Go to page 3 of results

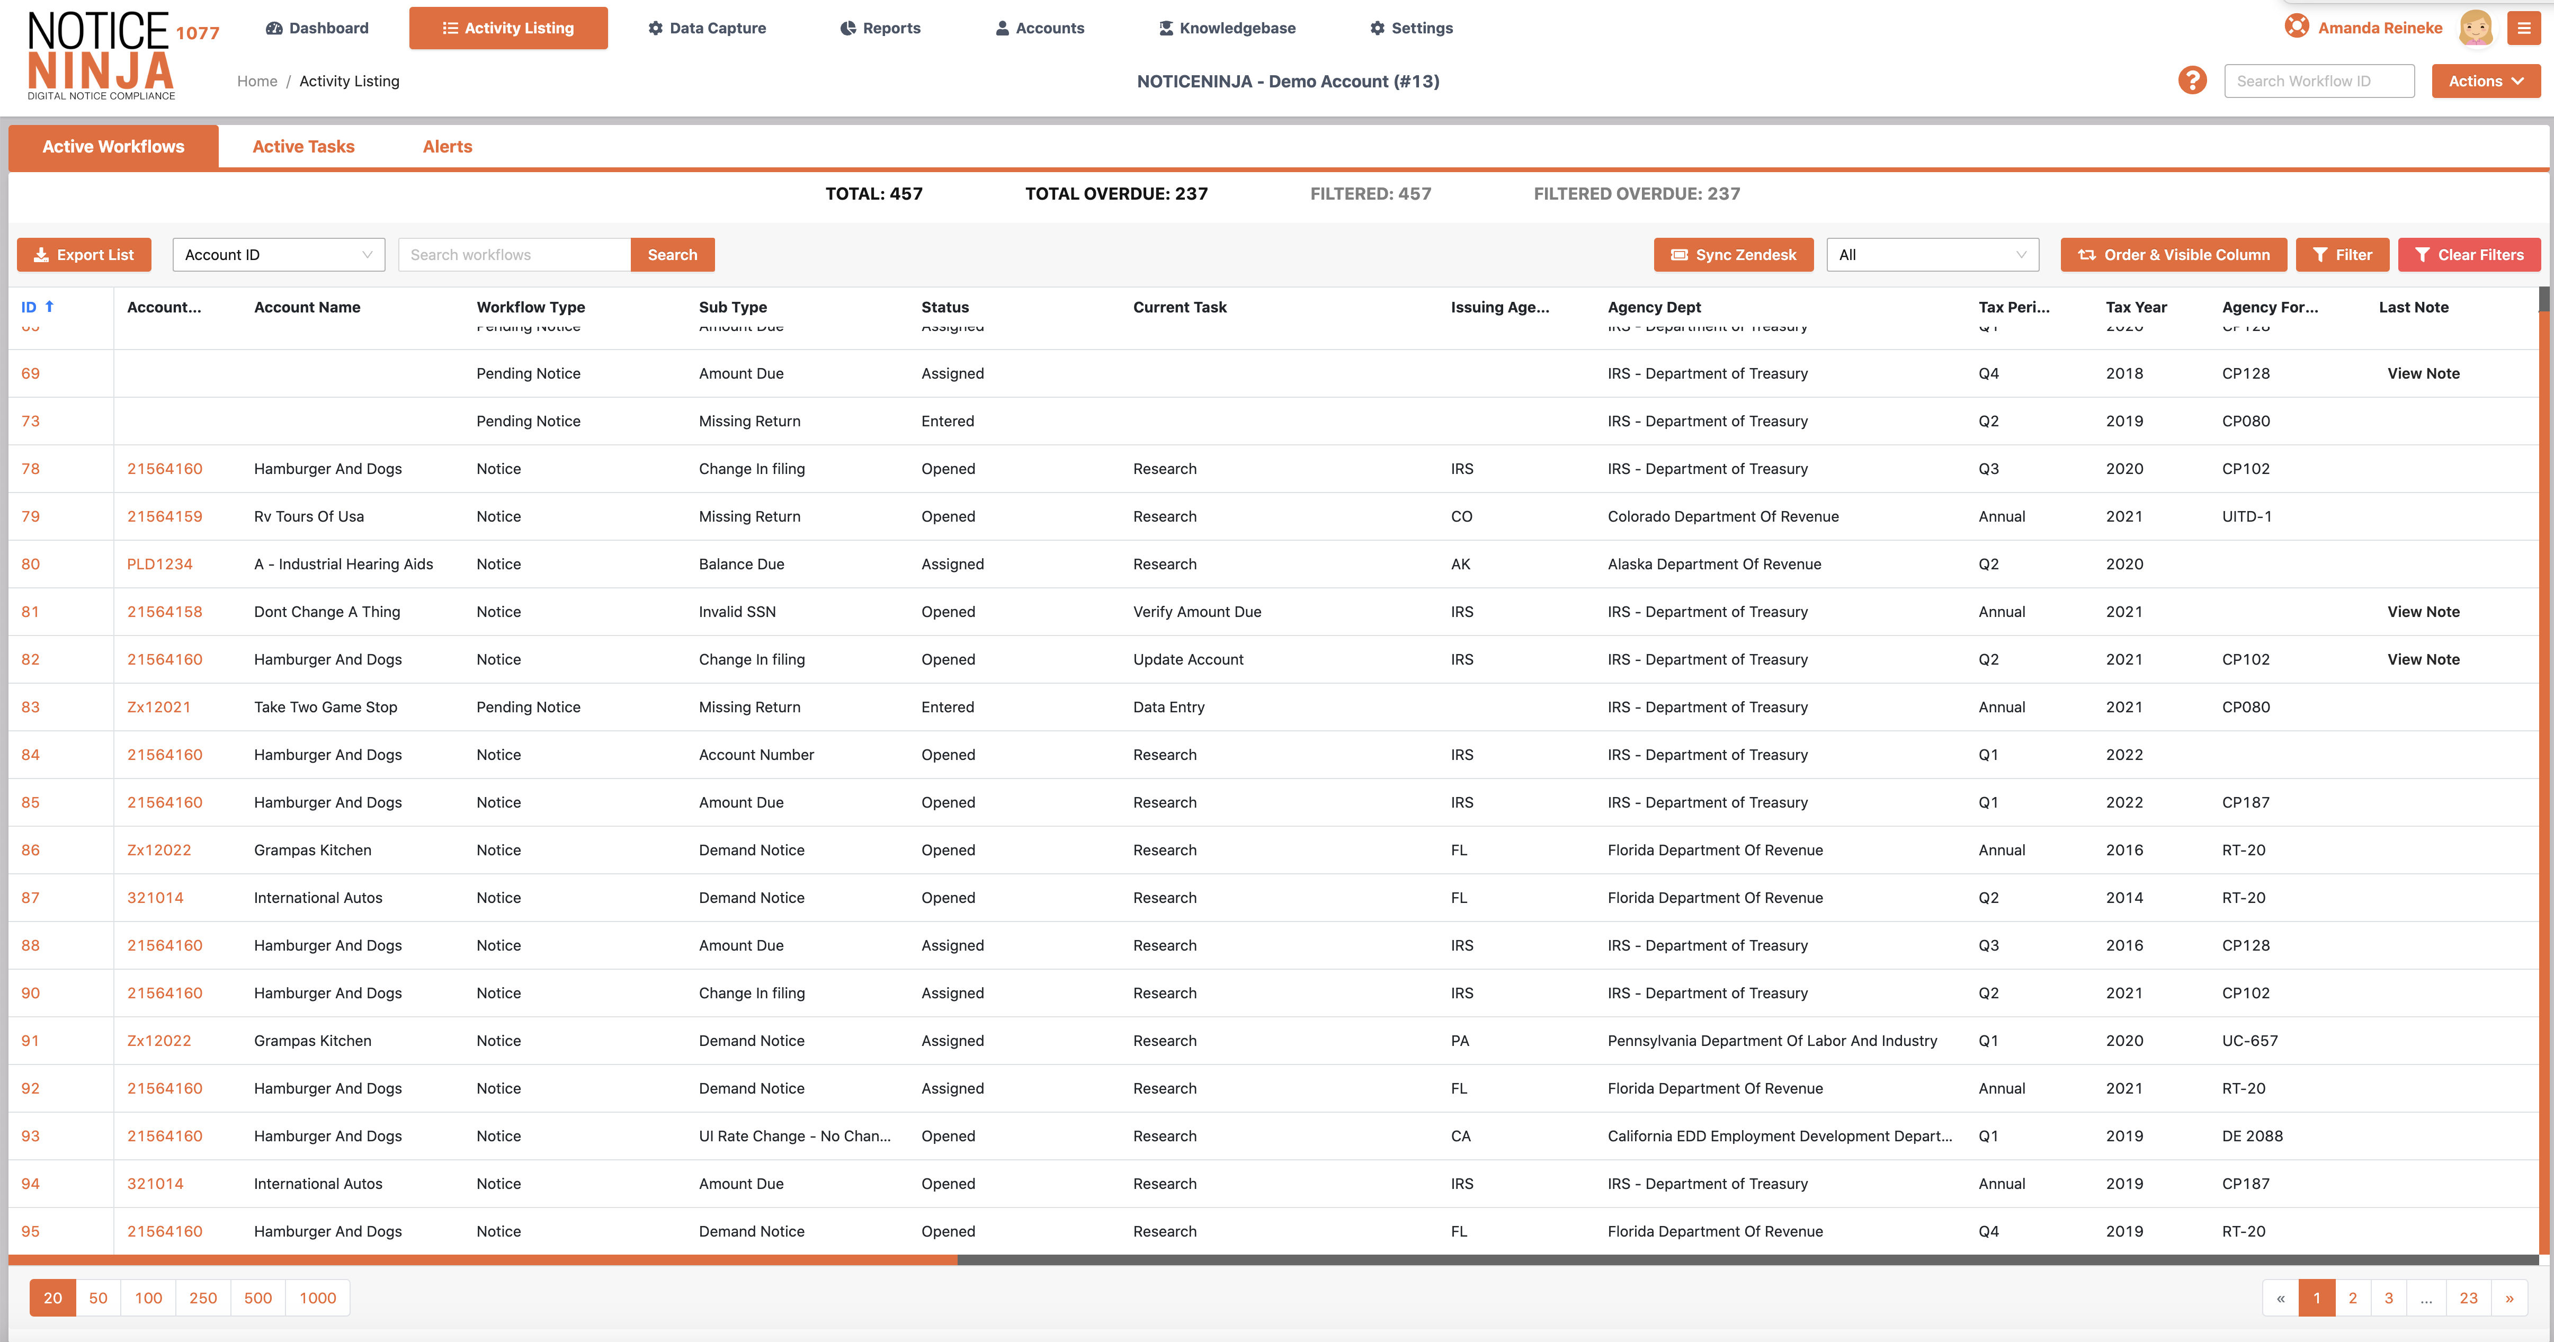2388,1298
